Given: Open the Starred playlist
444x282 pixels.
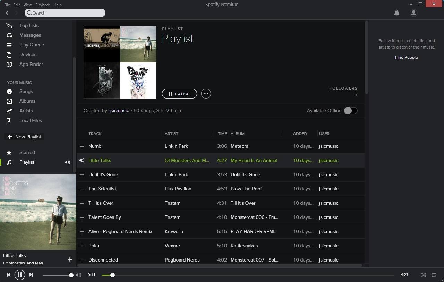Looking at the screenshot, I should tap(27, 152).
